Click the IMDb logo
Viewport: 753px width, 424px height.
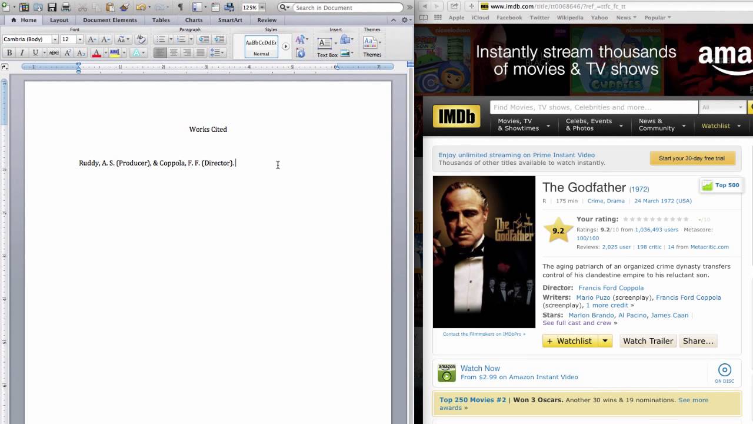click(x=457, y=117)
